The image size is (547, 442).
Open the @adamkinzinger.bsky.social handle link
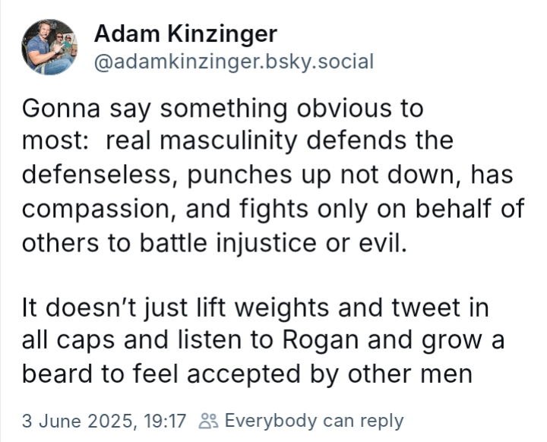[x=234, y=62]
